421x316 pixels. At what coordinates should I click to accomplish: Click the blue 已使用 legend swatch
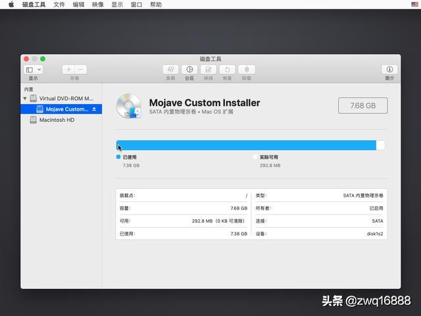118,157
